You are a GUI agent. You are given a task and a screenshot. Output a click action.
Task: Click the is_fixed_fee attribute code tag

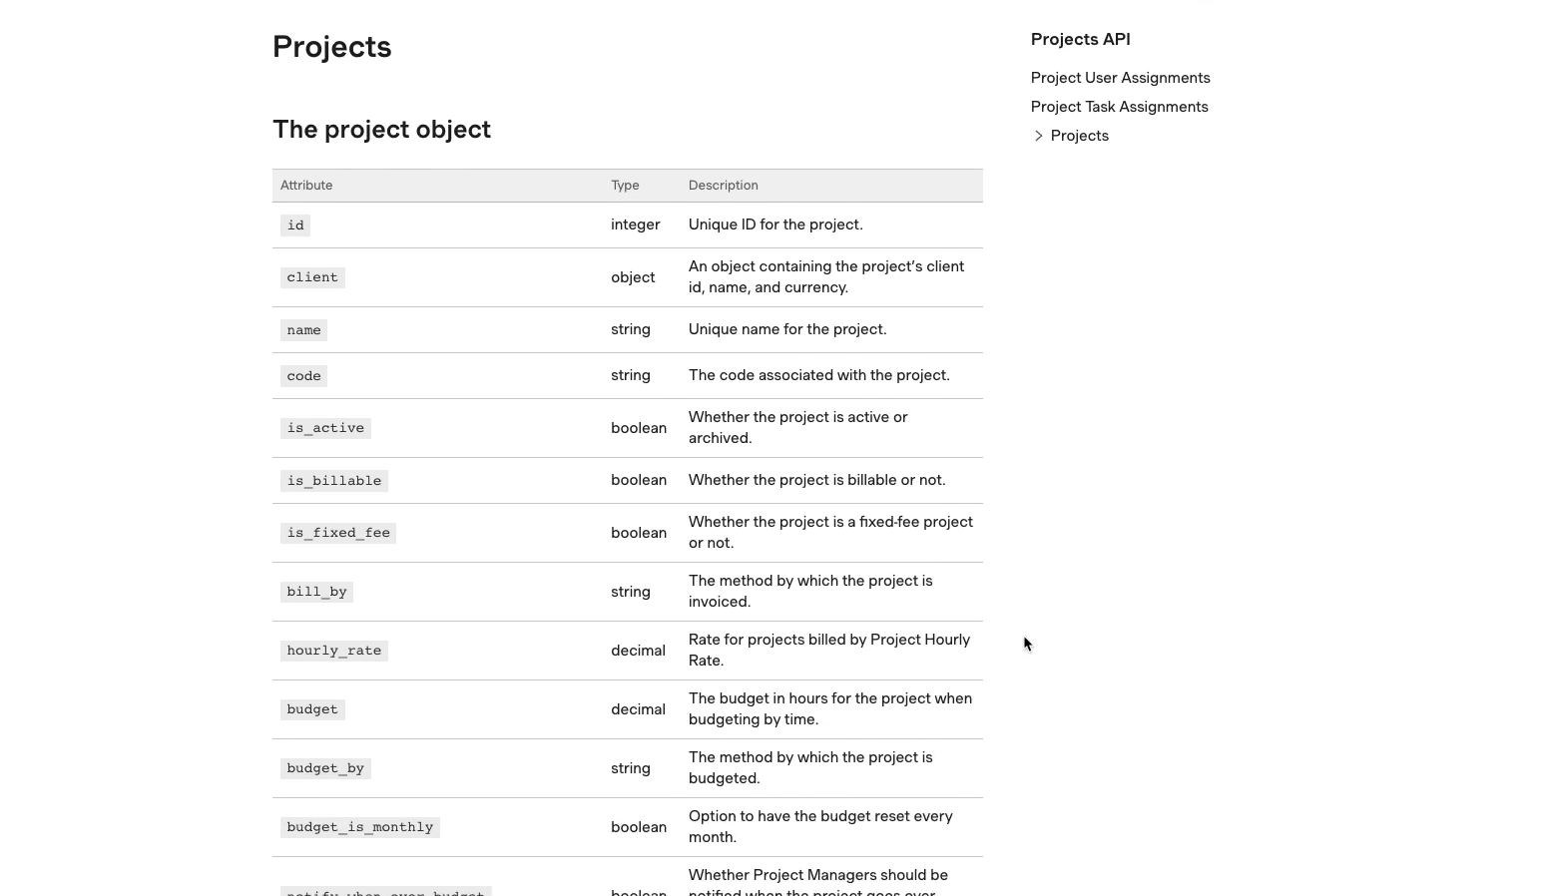coord(338,533)
